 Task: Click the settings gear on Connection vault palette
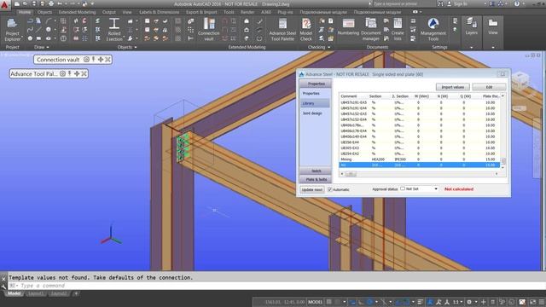coord(86,60)
